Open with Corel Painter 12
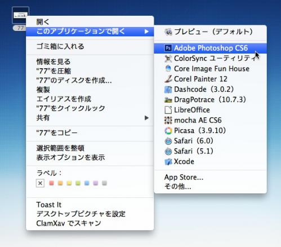 tap(210, 79)
